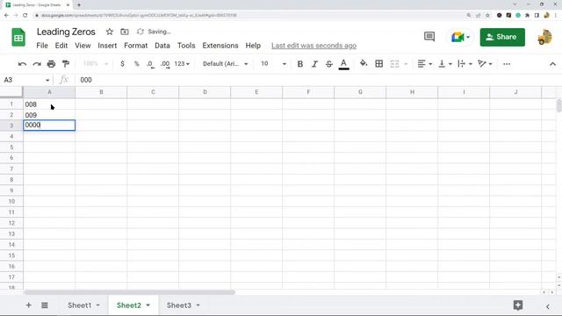Open the fill color picker
Viewport: 562px width, 316px height.
(x=364, y=63)
